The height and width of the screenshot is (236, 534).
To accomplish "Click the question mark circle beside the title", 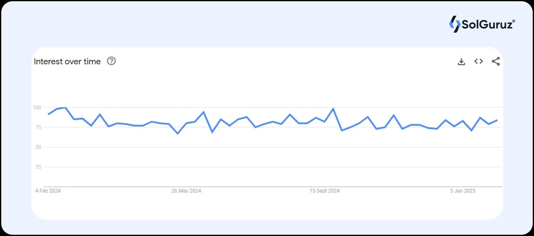I will click(x=111, y=61).
